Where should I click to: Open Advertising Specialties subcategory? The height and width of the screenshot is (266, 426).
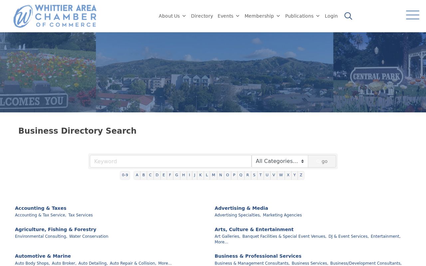click(237, 215)
